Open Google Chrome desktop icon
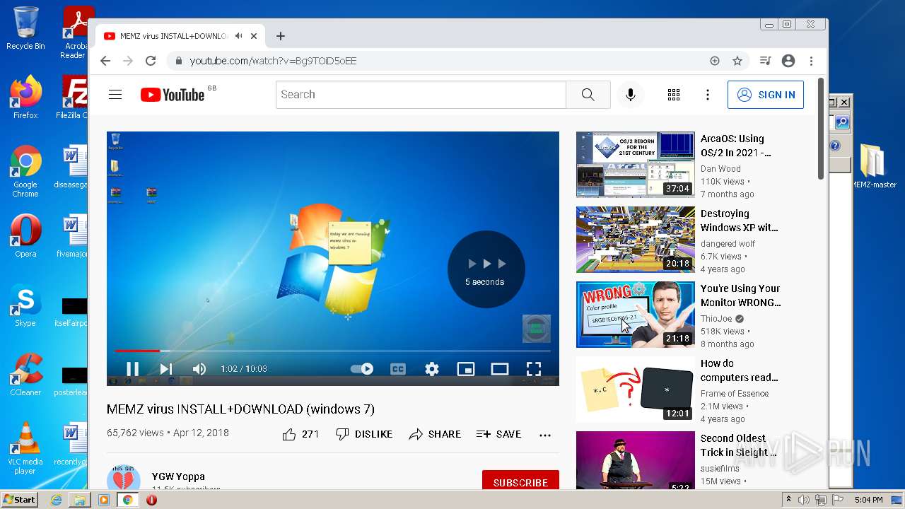Image resolution: width=905 pixels, height=509 pixels. [x=25, y=171]
